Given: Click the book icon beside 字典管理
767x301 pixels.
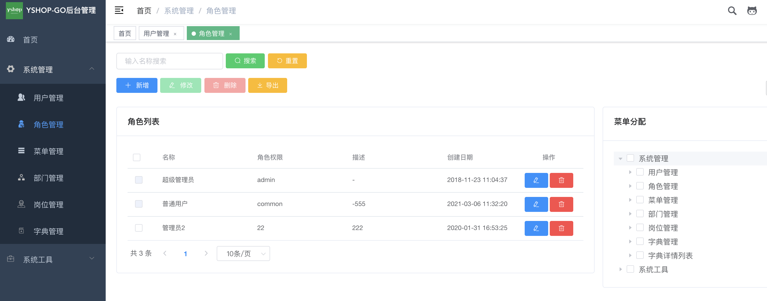Looking at the screenshot, I should pyautogui.click(x=21, y=231).
